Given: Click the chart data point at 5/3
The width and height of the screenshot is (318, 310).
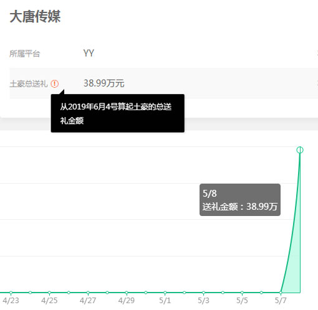Looking at the screenshot, I should pyautogui.click(x=203, y=293).
